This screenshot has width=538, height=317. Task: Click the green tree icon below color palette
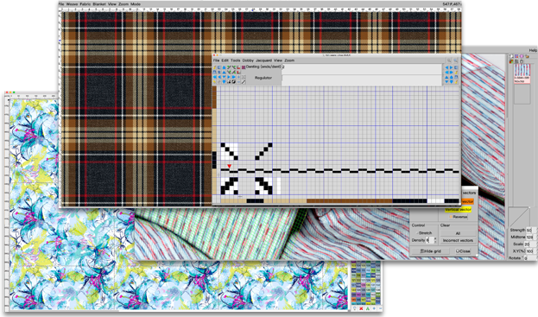pos(368,308)
